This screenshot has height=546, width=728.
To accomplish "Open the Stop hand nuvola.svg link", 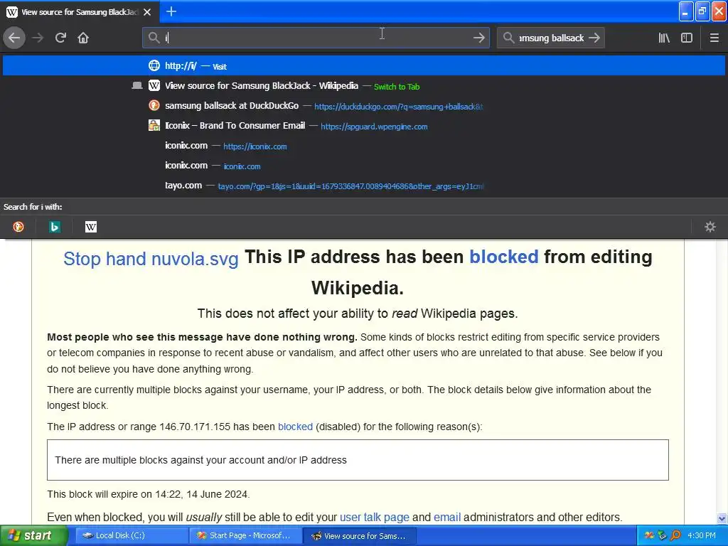I will [151, 259].
